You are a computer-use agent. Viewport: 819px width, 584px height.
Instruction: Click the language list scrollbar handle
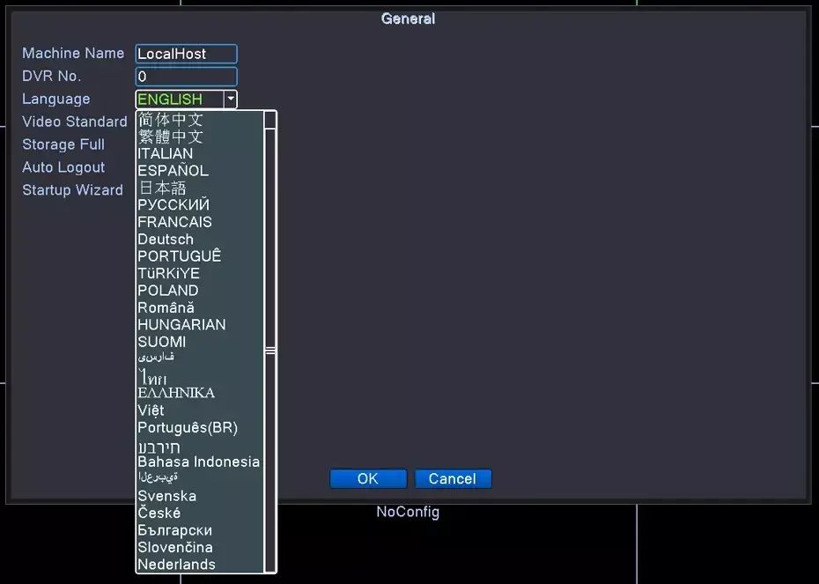[x=270, y=351]
